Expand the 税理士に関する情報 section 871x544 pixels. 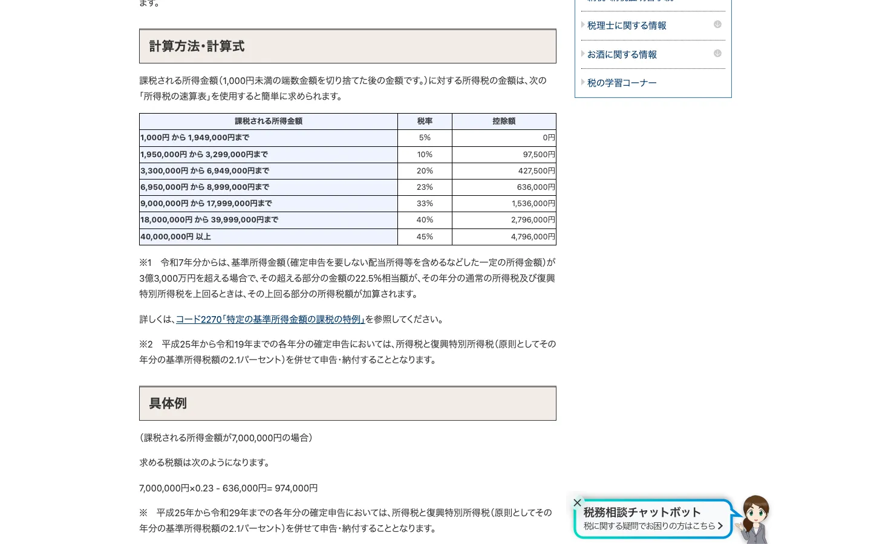[x=717, y=25]
